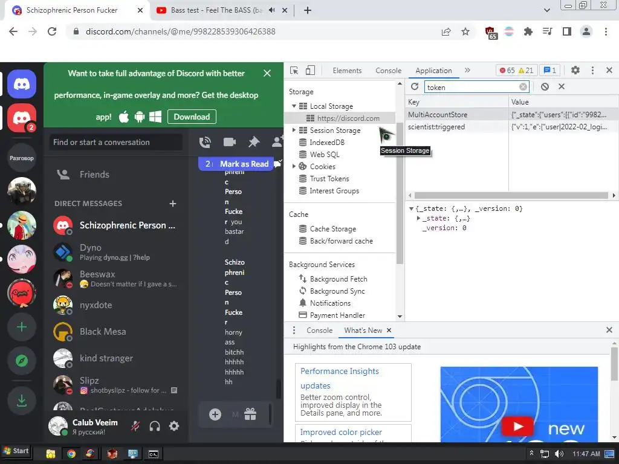Delete selected storage entry X icon
Image resolution: width=619 pixels, height=464 pixels.
click(x=562, y=86)
